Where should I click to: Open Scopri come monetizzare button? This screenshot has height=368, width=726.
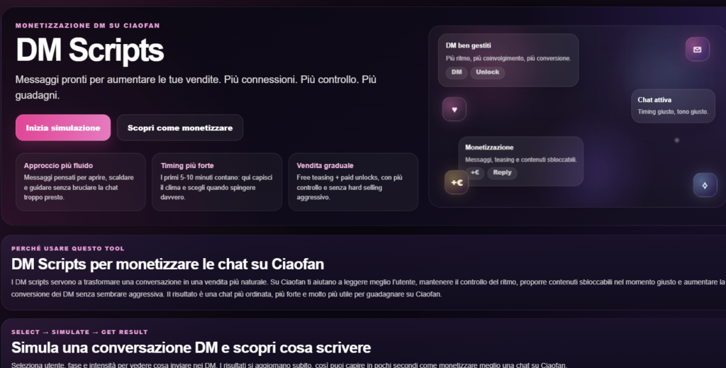pyautogui.click(x=180, y=128)
